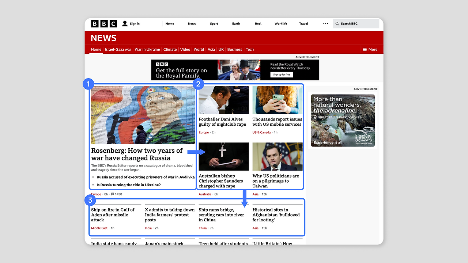468x263 pixels.
Task: Select the Home tab in the red news bar
Action: 96,49
